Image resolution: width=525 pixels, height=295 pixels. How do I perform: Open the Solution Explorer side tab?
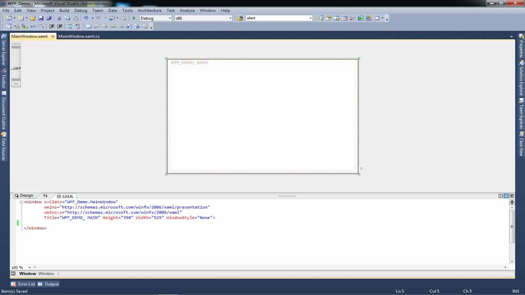(x=521, y=78)
